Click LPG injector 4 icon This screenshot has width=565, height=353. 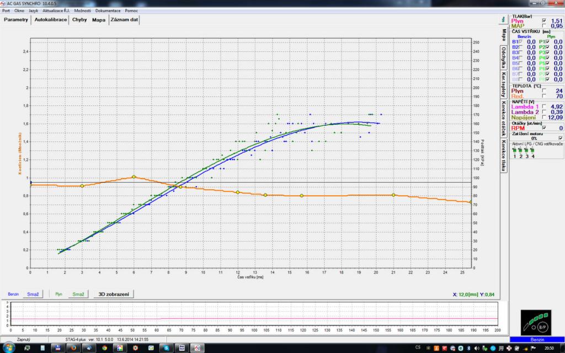point(533,149)
